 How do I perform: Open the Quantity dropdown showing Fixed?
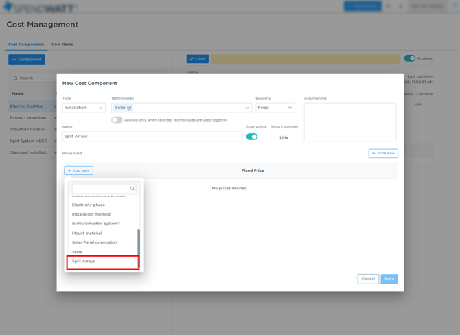click(x=275, y=108)
